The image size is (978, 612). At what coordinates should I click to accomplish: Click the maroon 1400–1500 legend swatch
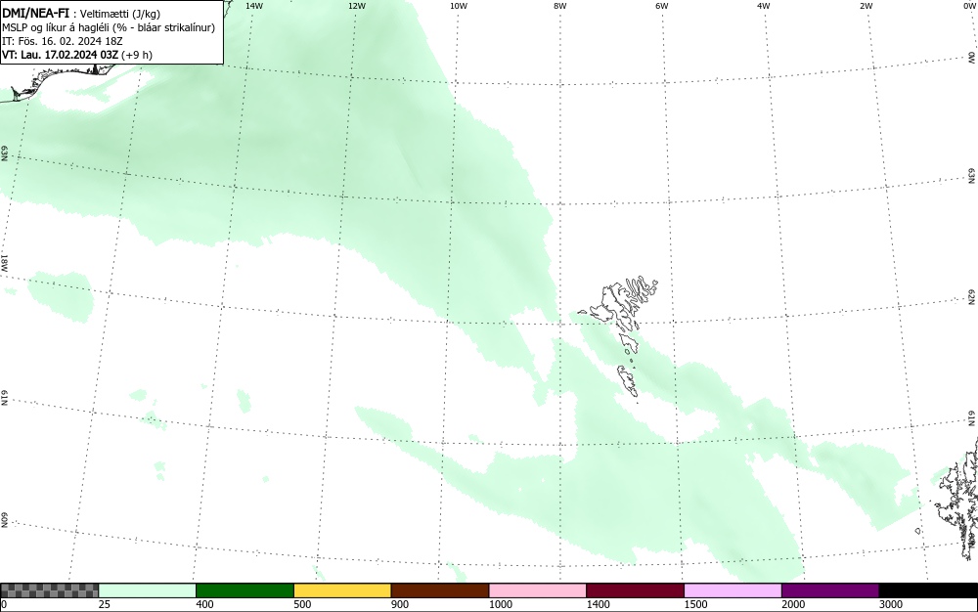tap(635, 590)
